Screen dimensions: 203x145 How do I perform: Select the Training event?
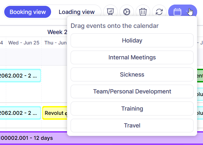tap(132, 109)
